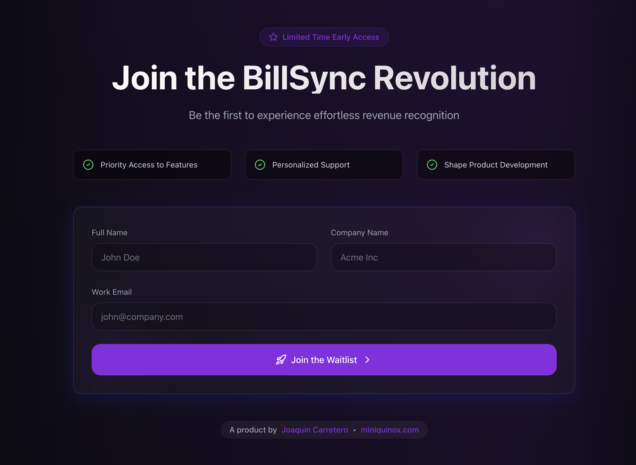Select the Personalized Support pill
636x465 pixels.
coord(324,165)
